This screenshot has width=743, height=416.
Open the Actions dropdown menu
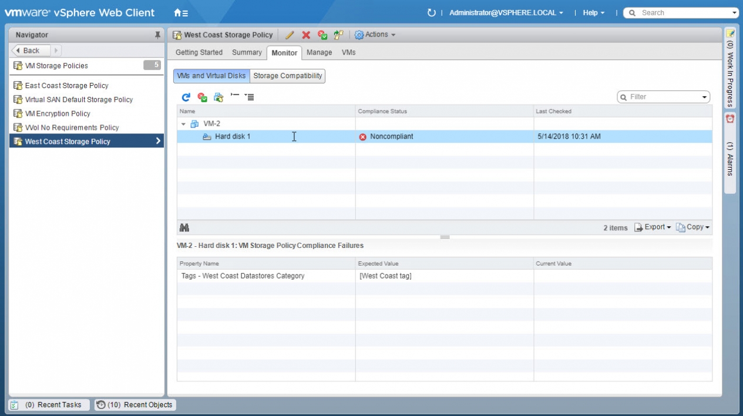pyautogui.click(x=375, y=35)
